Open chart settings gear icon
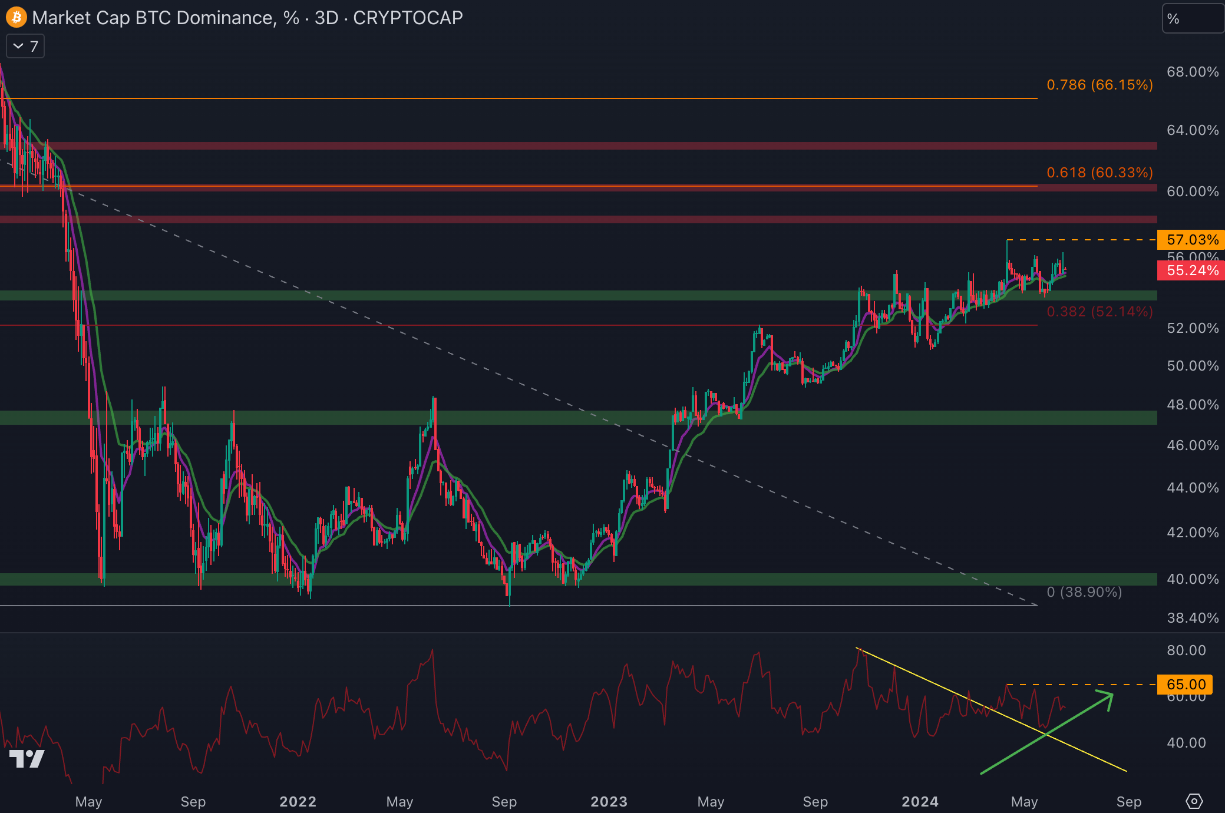Screen dimensions: 1225x813 (x=1194, y=801)
